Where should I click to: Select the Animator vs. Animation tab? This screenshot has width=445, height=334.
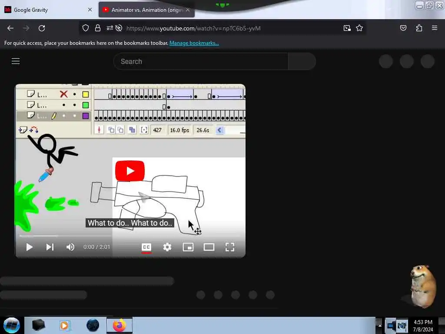(x=146, y=10)
